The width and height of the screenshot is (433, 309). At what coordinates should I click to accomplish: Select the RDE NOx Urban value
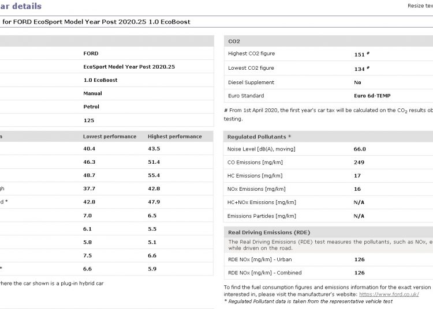click(359, 259)
